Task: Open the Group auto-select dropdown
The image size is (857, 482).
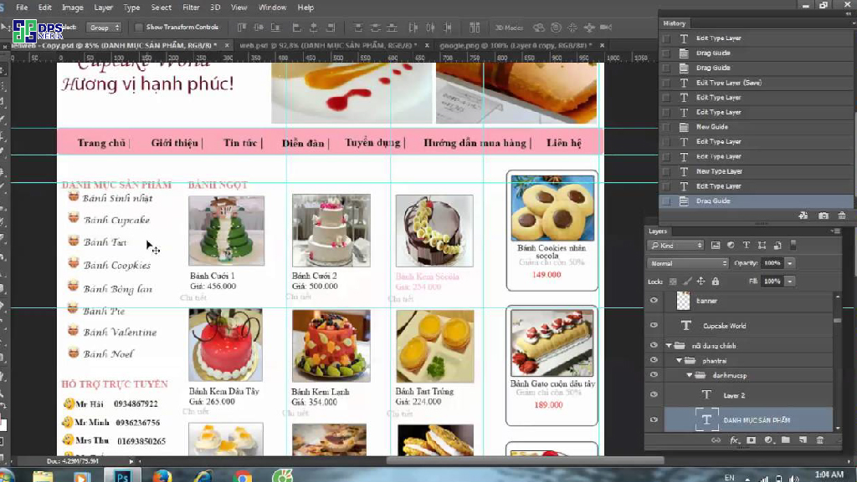Action: [105, 28]
